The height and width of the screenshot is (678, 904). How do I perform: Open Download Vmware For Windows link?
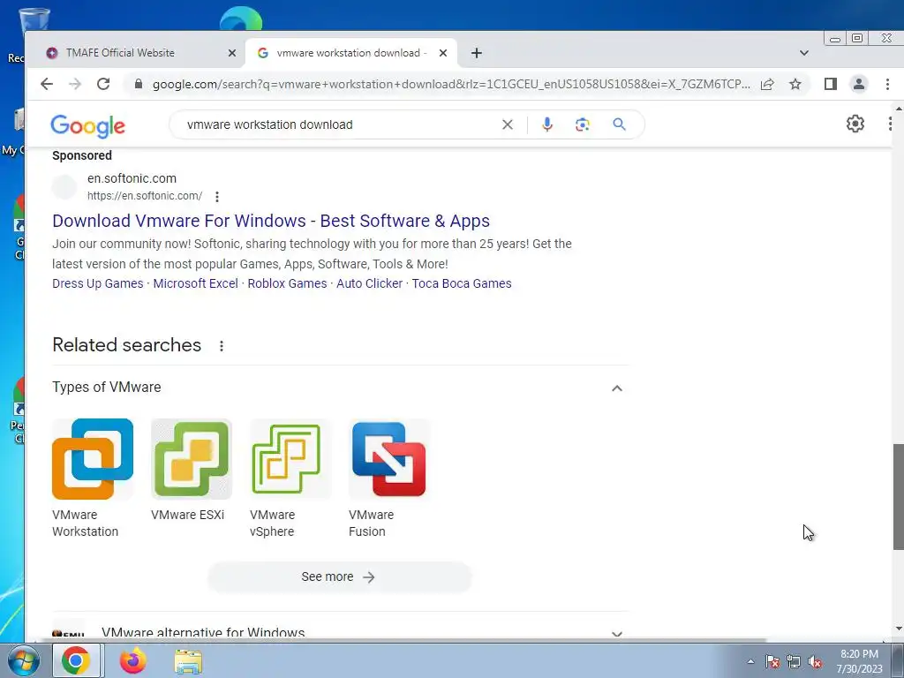tap(271, 221)
